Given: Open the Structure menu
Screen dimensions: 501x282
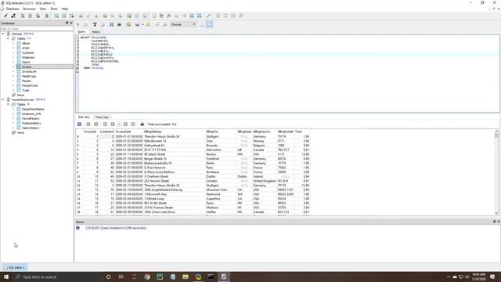Looking at the screenshot, I should [x=29, y=9].
